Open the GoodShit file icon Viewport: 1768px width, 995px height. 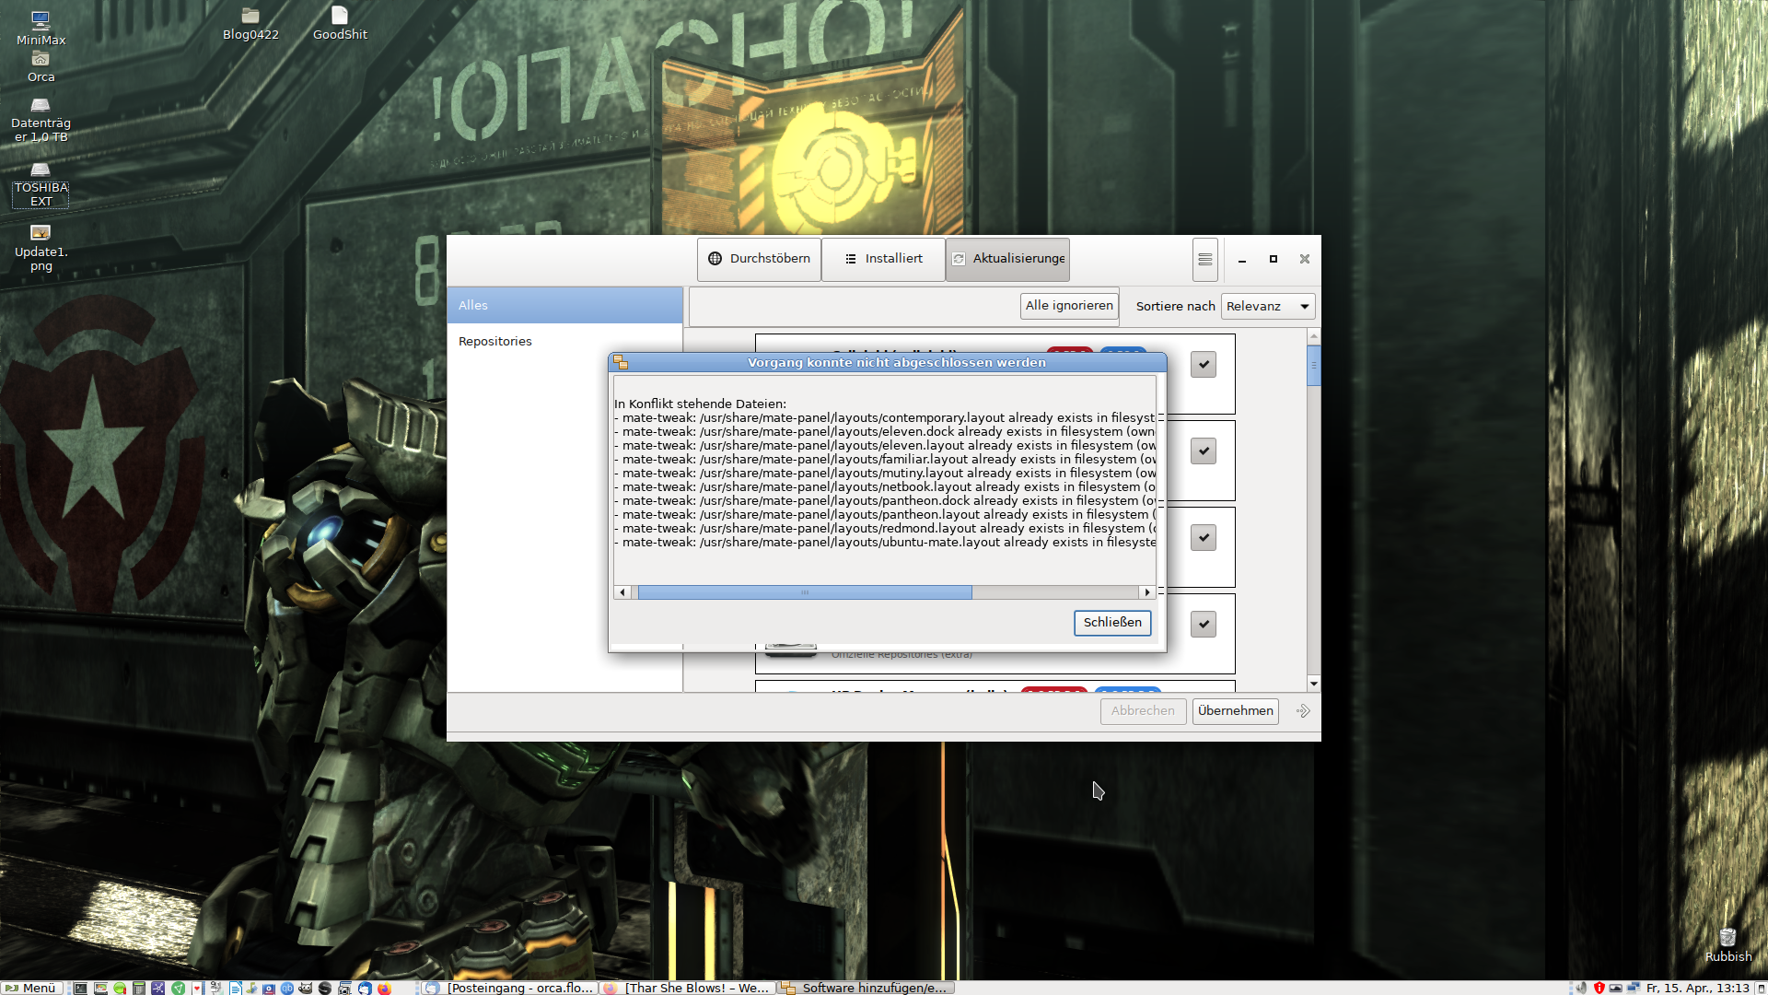click(340, 24)
